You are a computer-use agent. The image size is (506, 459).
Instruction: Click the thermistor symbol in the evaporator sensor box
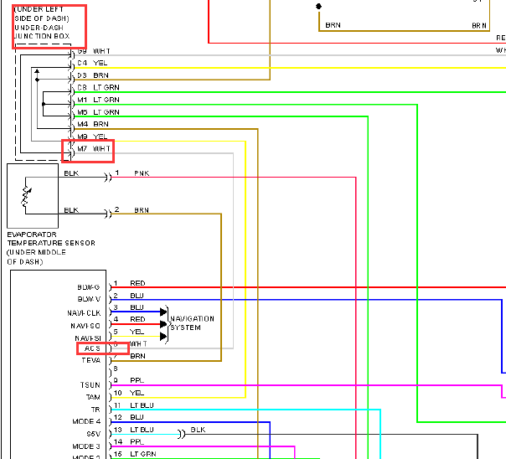point(27,196)
